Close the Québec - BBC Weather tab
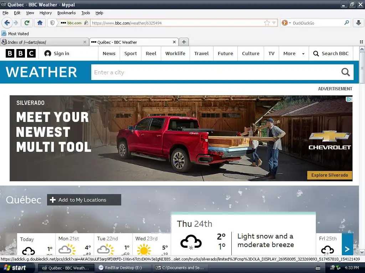 174,42
